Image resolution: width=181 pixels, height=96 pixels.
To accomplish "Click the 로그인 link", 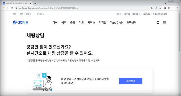I will tap(119, 14).
